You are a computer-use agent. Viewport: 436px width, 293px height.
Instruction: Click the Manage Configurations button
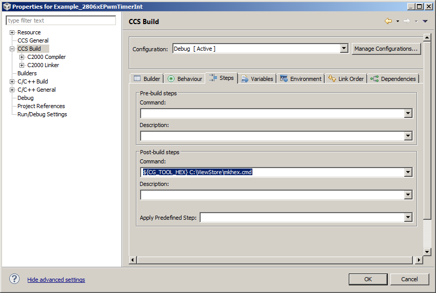click(386, 49)
